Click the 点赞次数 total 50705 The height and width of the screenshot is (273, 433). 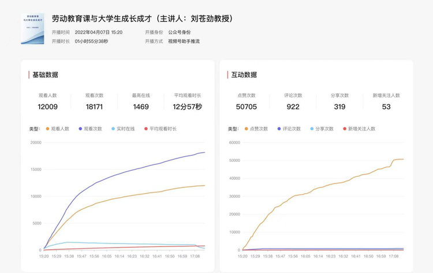click(247, 106)
